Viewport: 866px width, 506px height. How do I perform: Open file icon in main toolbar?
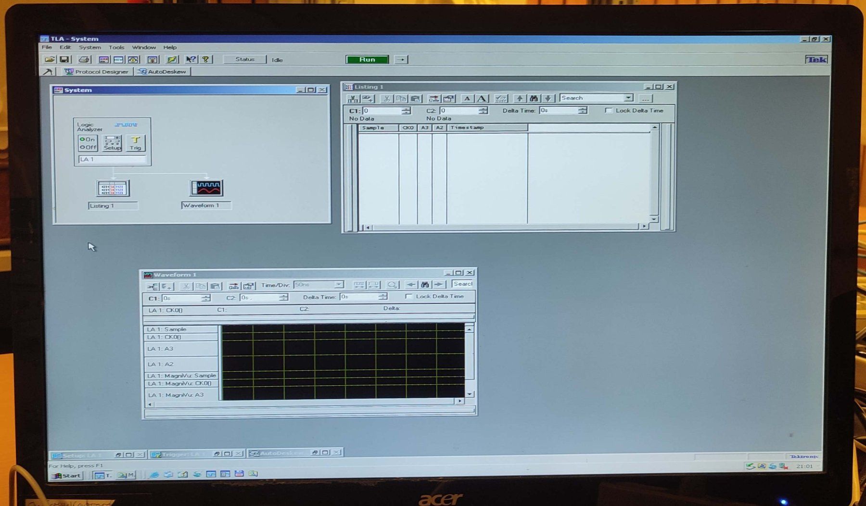(x=50, y=60)
